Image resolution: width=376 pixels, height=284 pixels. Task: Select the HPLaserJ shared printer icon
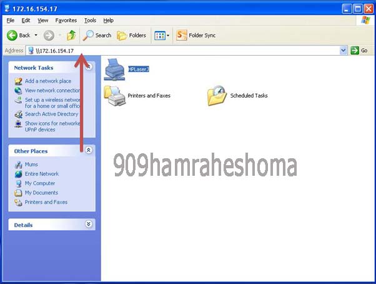[114, 69]
